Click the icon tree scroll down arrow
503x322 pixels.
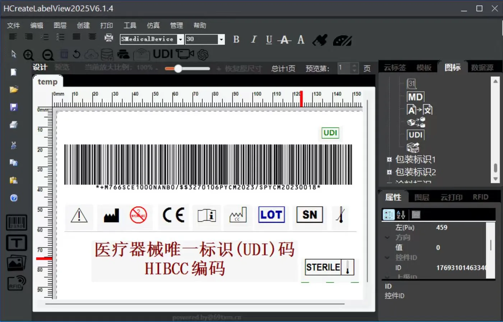click(x=495, y=178)
